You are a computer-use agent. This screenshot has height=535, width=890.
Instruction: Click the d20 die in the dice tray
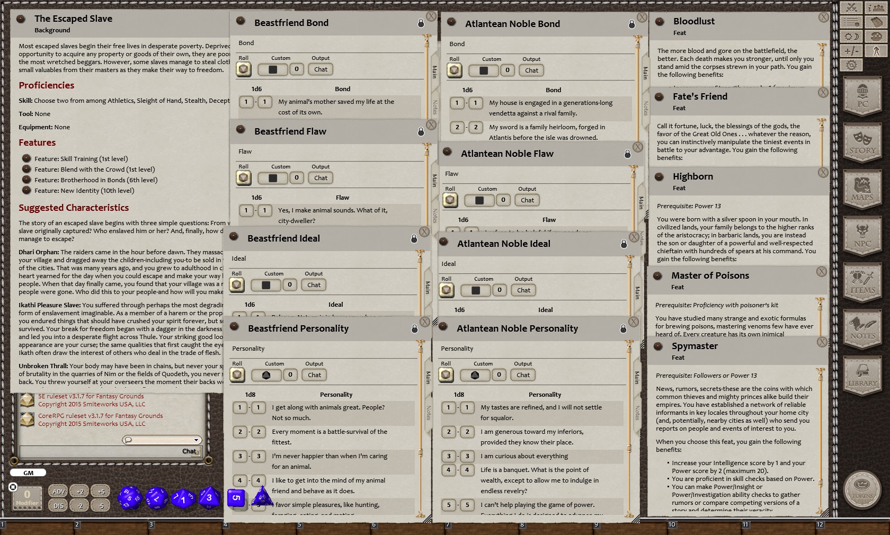pos(130,498)
